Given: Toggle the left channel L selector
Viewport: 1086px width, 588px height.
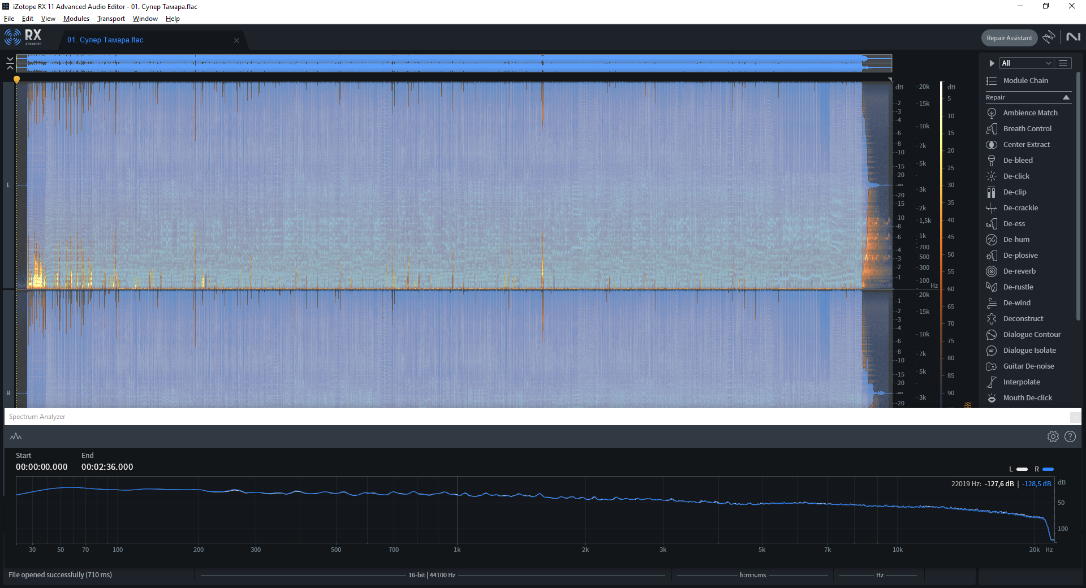Looking at the screenshot, I should (x=8, y=185).
